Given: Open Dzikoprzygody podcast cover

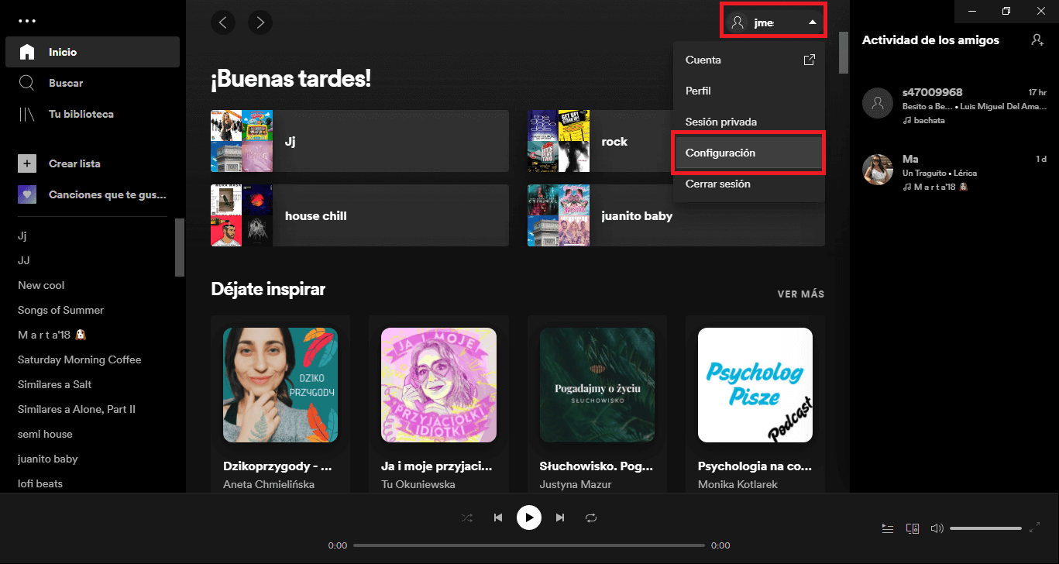Looking at the screenshot, I should [280, 385].
